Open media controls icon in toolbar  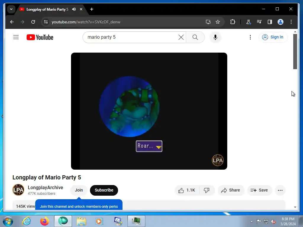(x=259, y=22)
